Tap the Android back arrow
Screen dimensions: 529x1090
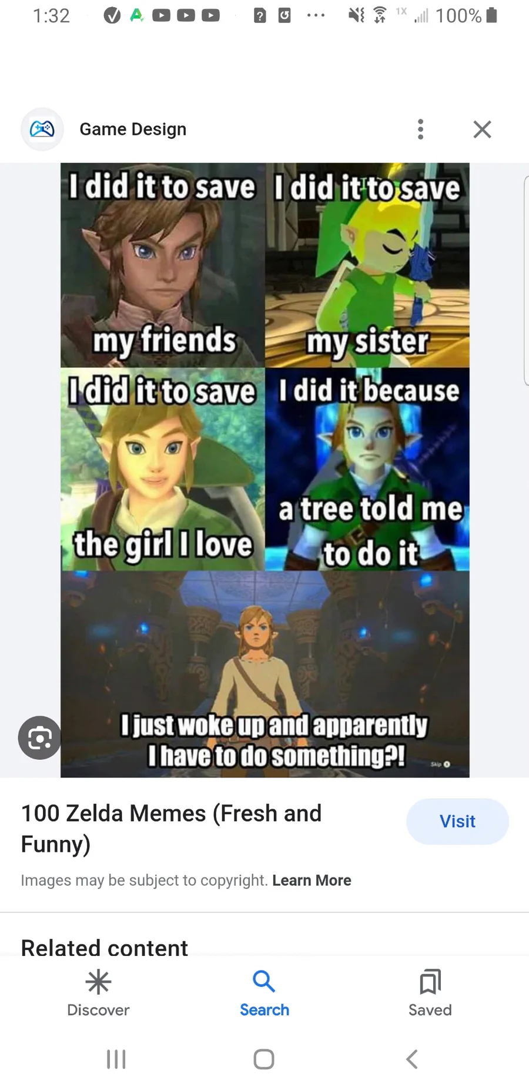(x=412, y=1059)
